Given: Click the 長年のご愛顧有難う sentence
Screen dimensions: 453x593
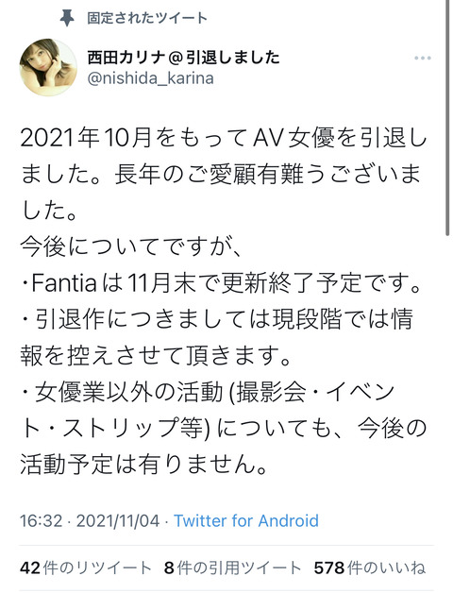Looking at the screenshot, I should (x=267, y=175).
